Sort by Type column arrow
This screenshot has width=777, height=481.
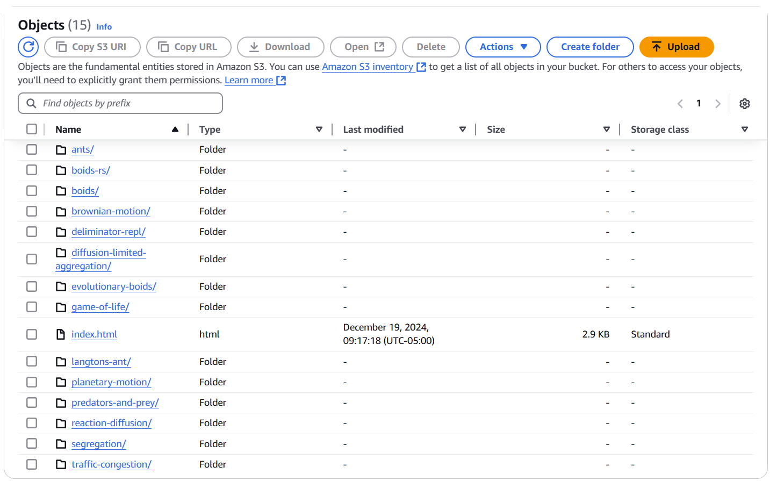(319, 130)
